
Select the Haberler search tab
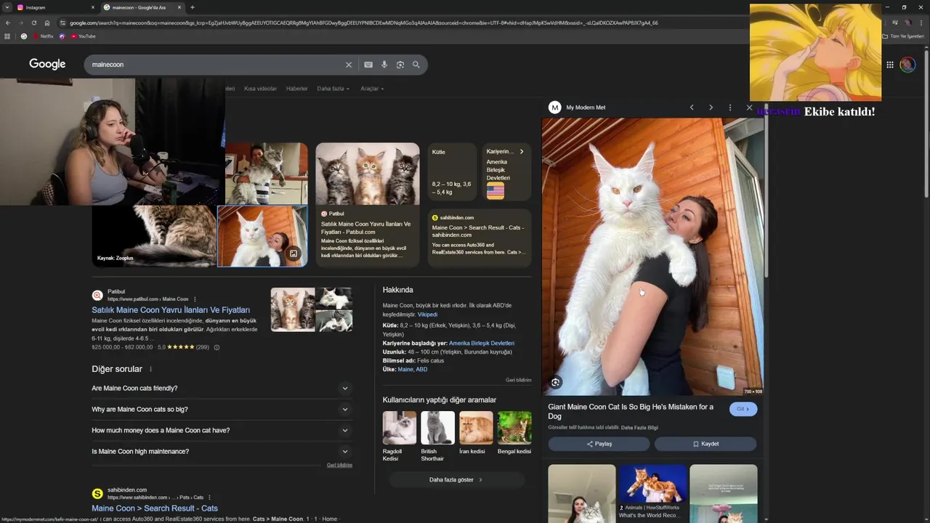(x=296, y=89)
